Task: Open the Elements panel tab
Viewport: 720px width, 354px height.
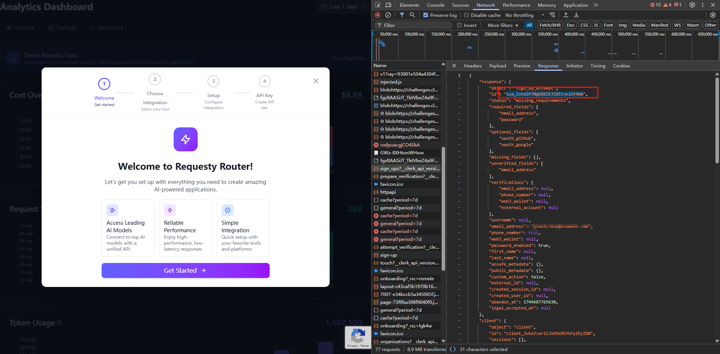Action: pos(409,5)
